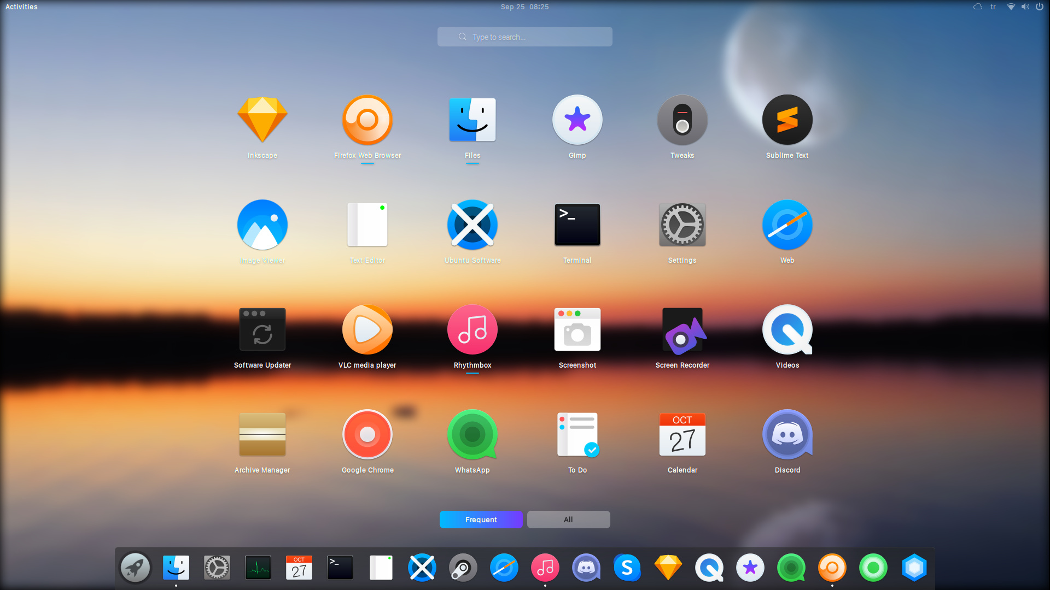This screenshot has height=590, width=1050.
Task: Launch Text Editor from the app grid
Action: (367, 225)
